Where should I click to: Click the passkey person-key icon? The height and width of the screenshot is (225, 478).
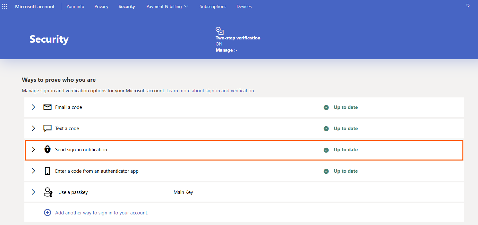48,192
